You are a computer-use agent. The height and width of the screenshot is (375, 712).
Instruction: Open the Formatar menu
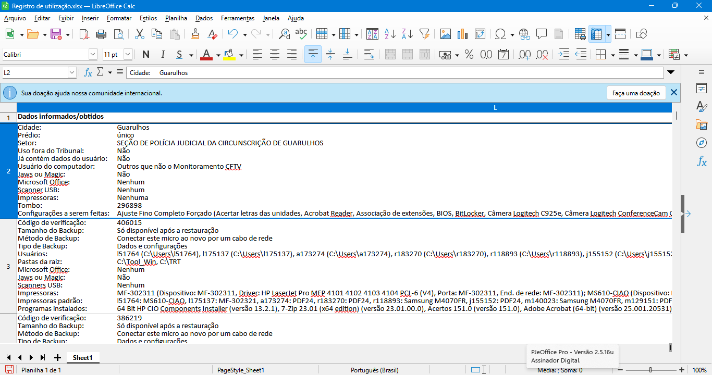pos(119,18)
